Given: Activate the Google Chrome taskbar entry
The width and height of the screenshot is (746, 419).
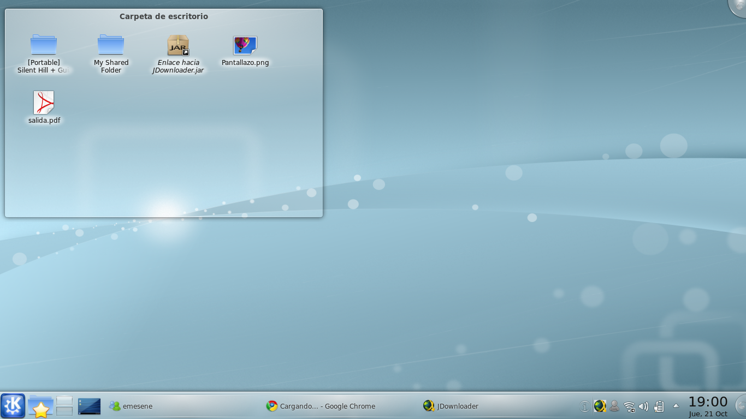Looking at the screenshot, I should pos(341,406).
